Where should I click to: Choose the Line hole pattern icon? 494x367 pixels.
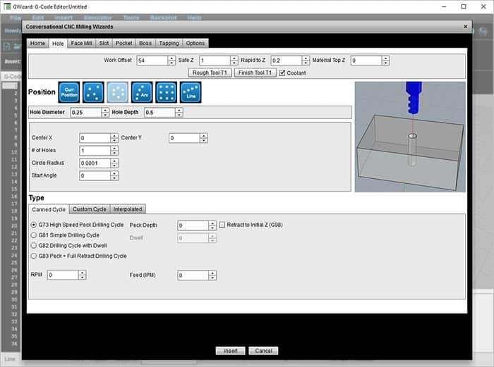[191, 92]
